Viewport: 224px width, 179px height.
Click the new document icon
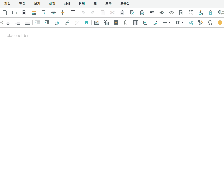tap(5, 13)
